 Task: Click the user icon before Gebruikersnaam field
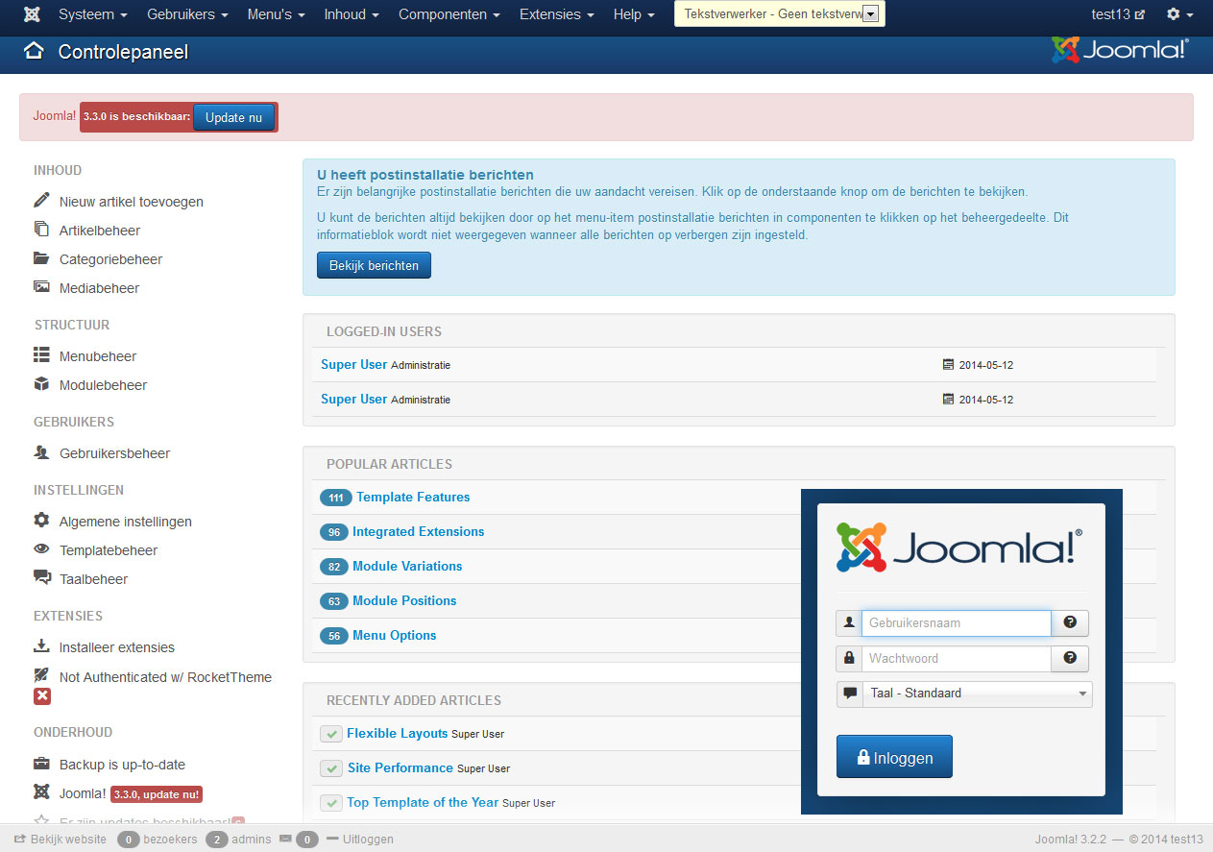(849, 622)
